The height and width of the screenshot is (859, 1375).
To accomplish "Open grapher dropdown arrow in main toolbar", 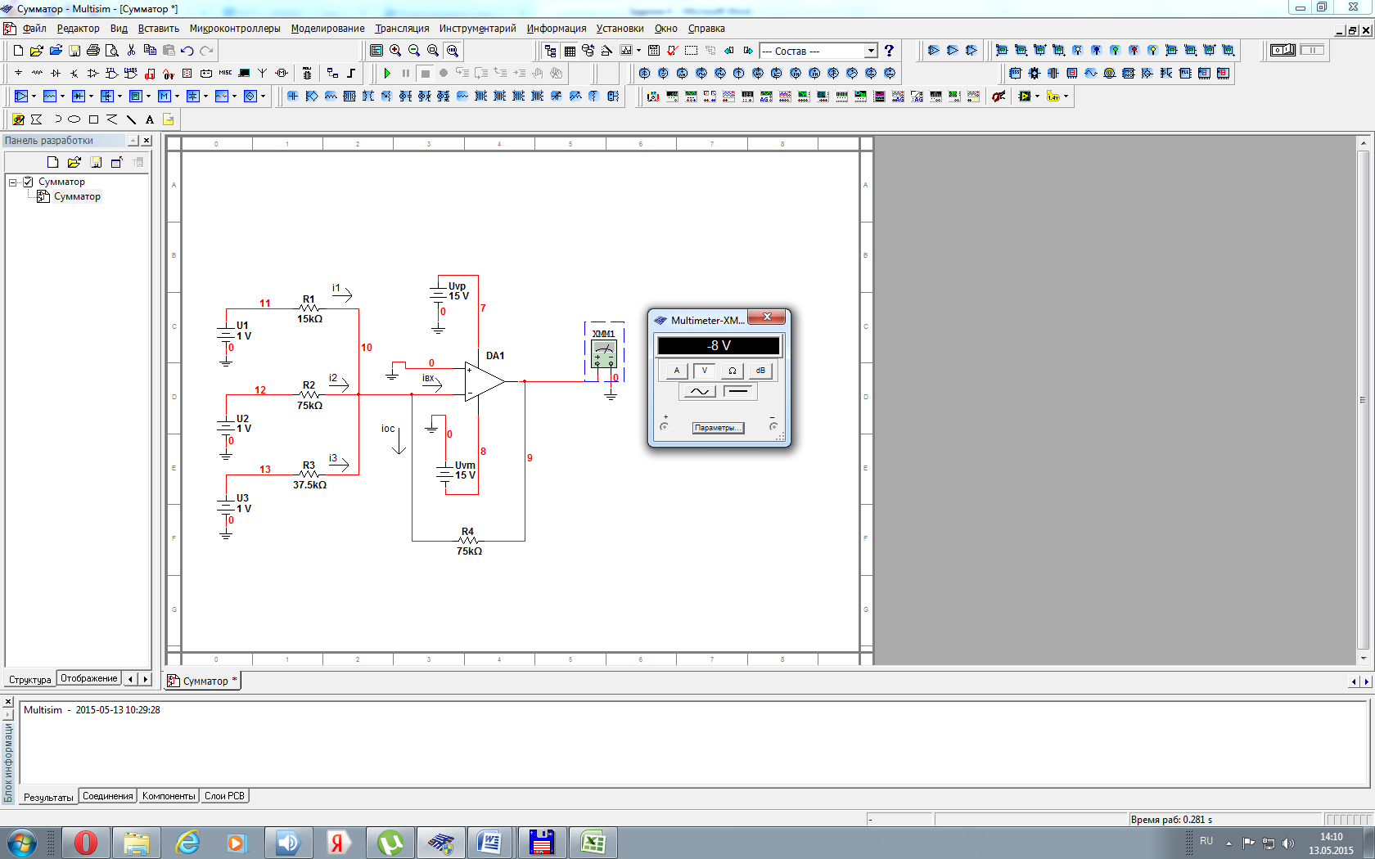I will coord(638,51).
